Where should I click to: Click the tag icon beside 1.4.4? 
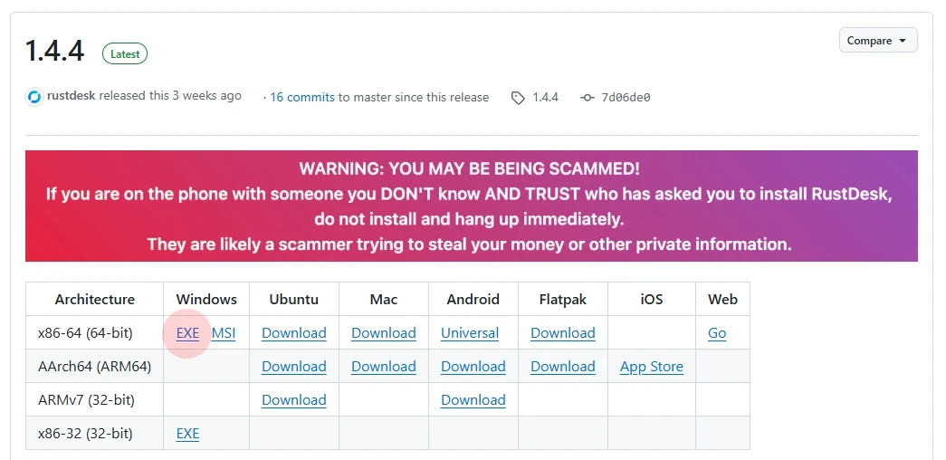pyautogui.click(x=518, y=98)
